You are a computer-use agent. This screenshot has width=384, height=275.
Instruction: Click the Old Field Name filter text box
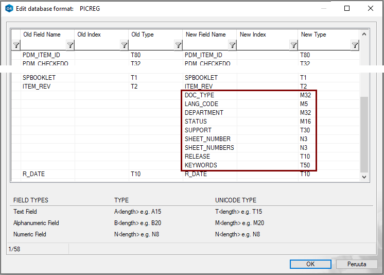tap(43, 45)
